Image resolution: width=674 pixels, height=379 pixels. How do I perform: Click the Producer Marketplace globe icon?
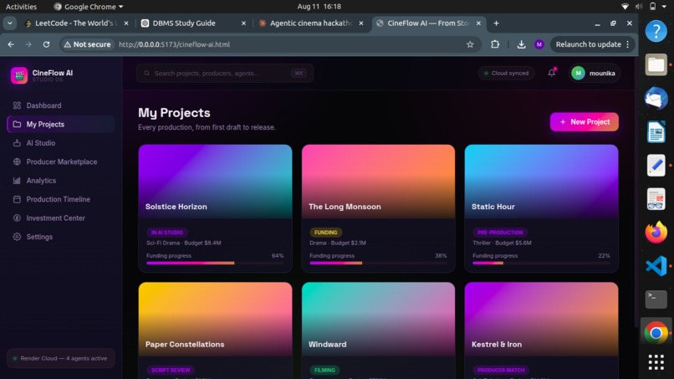pos(17,161)
